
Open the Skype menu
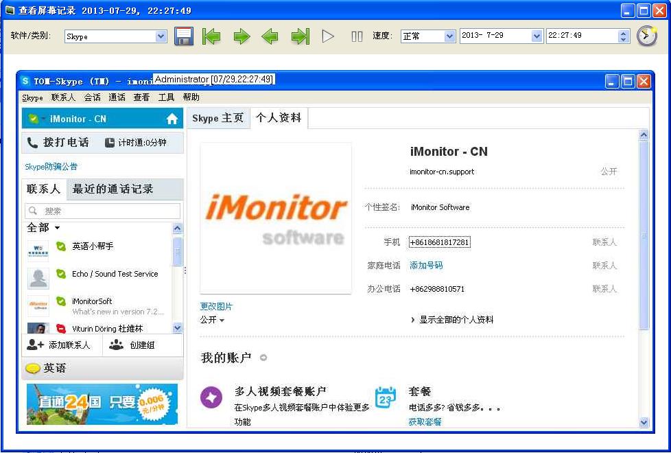32,97
